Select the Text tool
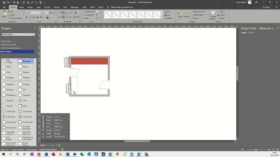The width and height of the screenshot is (280, 157). (x=86, y=18)
